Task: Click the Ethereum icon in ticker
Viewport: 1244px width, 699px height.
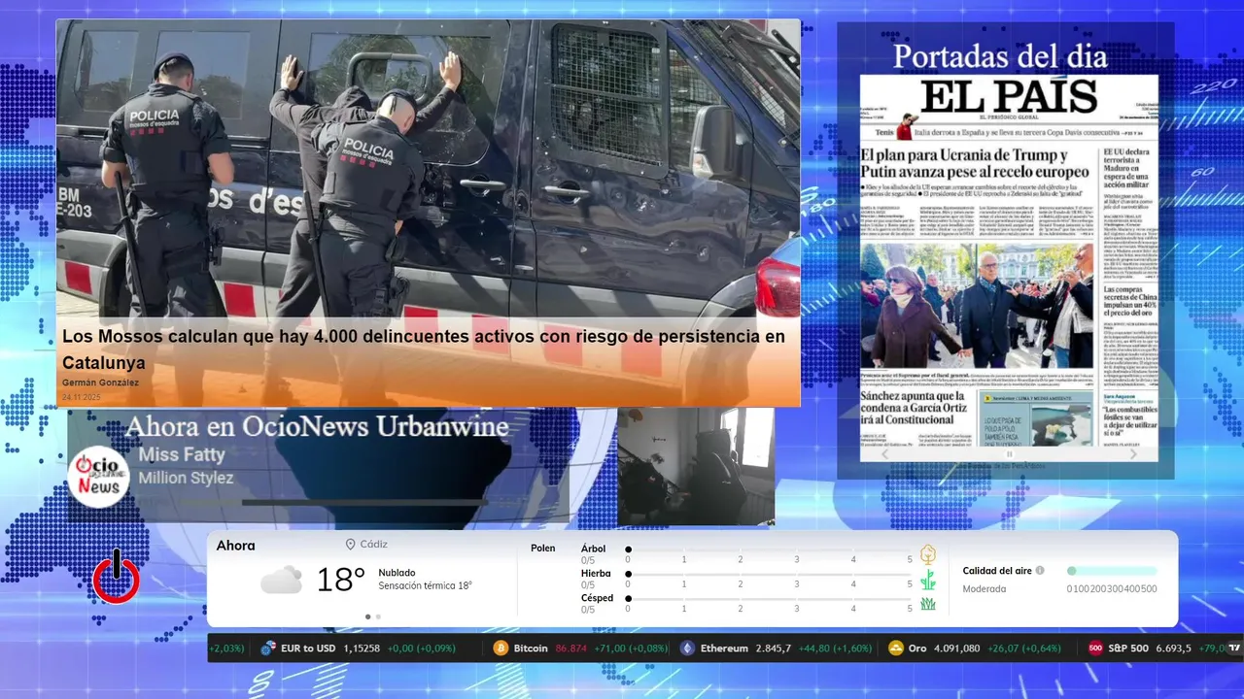Action: (688, 648)
